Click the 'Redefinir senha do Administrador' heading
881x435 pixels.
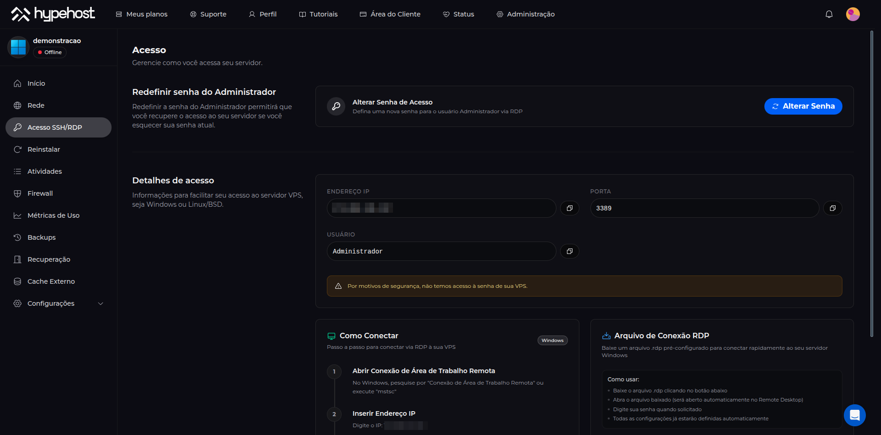(204, 92)
